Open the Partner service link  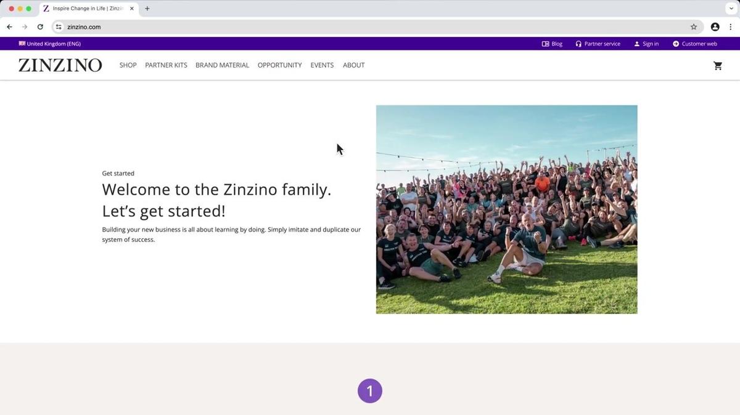tap(598, 44)
